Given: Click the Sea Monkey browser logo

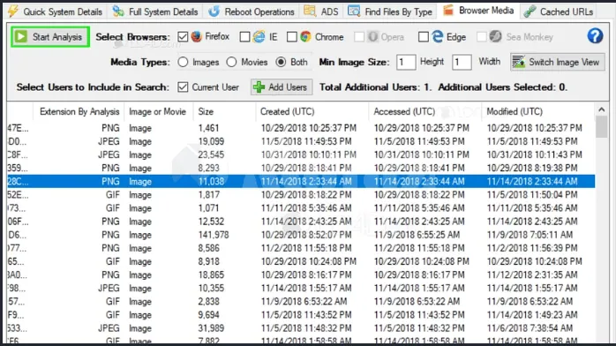Looking at the screenshot, I should click(495, 36).
